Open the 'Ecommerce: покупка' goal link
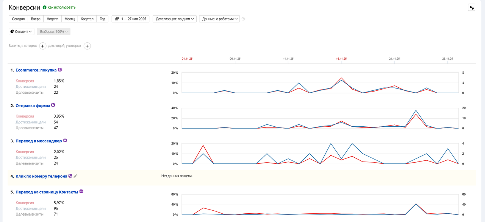This screenshot has height=222, width=485. [36, 70]
